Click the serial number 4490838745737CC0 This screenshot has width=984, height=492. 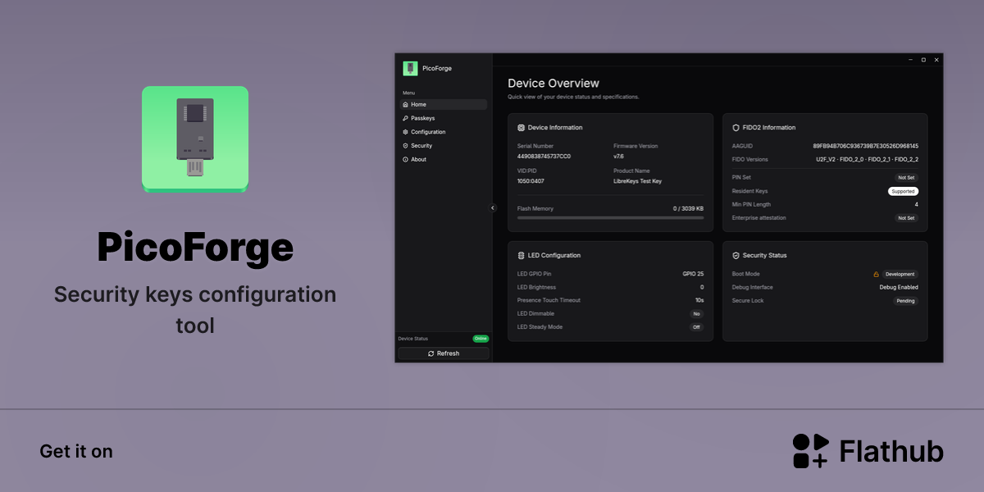click(x=544, y=156)
